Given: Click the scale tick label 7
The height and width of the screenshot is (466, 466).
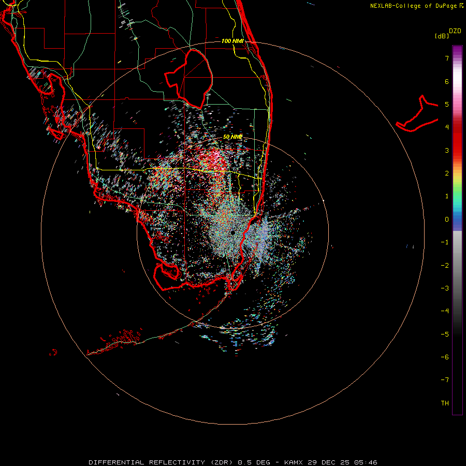Looking at the screenshot, I should 447,58.
